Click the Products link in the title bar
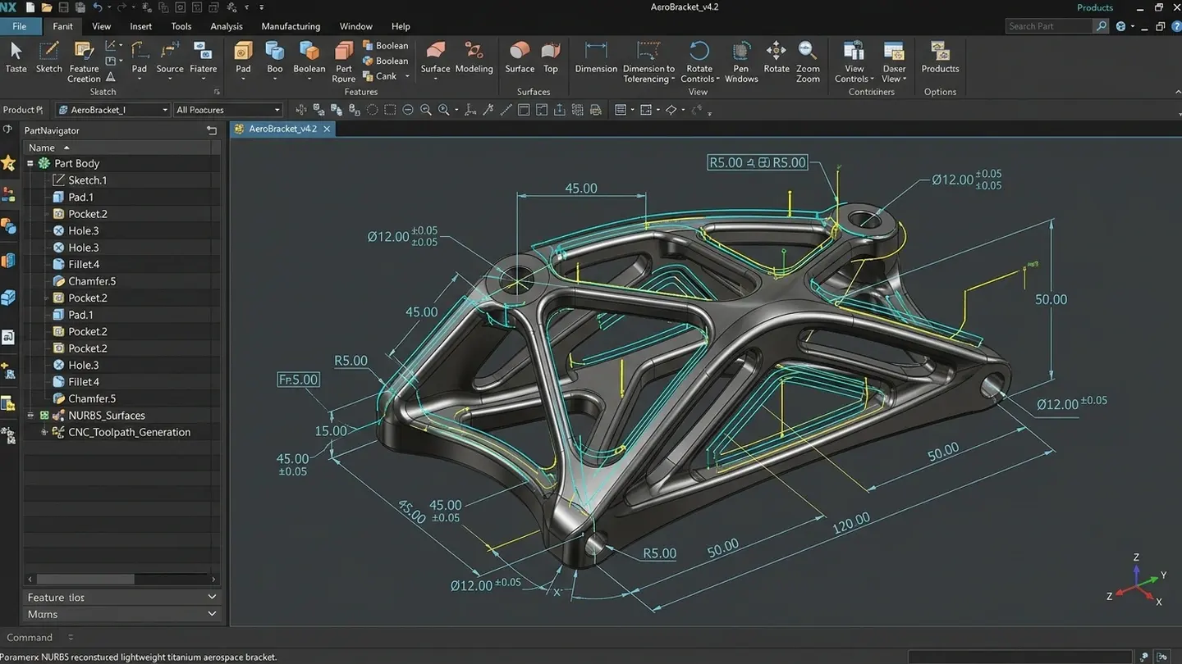The width and height of the screenshot is (1182, 664). click(1095, 7)
